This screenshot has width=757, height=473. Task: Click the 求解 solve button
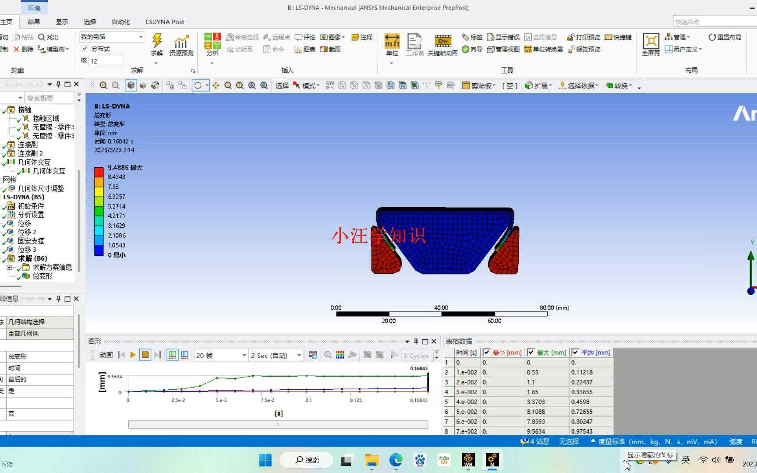click(x=156, y=44)
